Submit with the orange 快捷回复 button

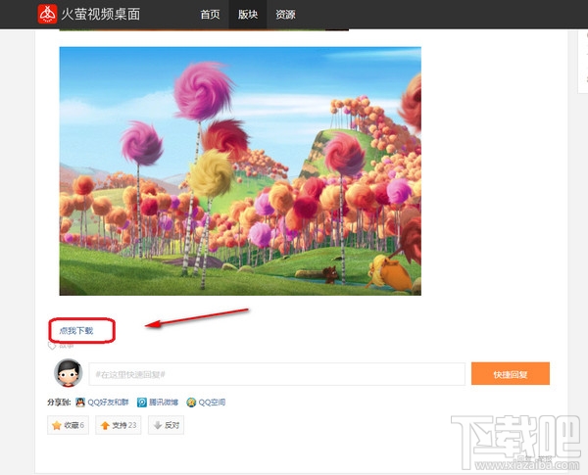tap(511, 374)
